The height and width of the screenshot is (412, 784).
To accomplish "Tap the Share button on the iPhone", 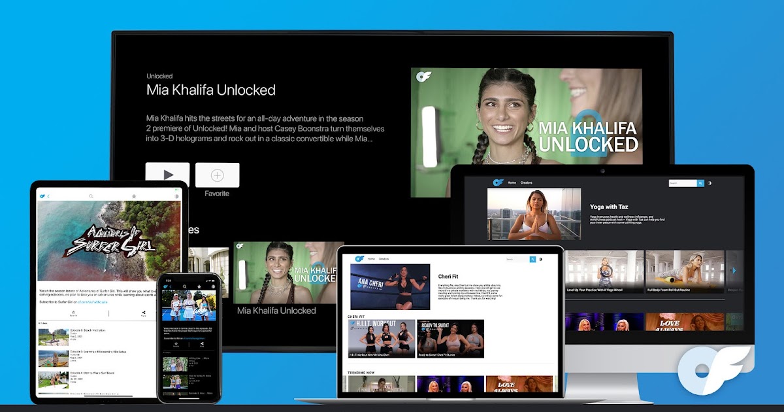I will click(202, 345).
